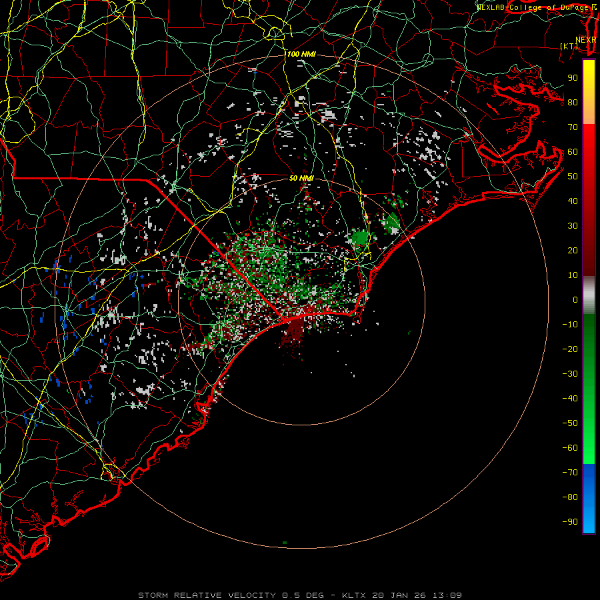Click the 40 value on velocity scale
600x600 pixels.
click(573, 201)
